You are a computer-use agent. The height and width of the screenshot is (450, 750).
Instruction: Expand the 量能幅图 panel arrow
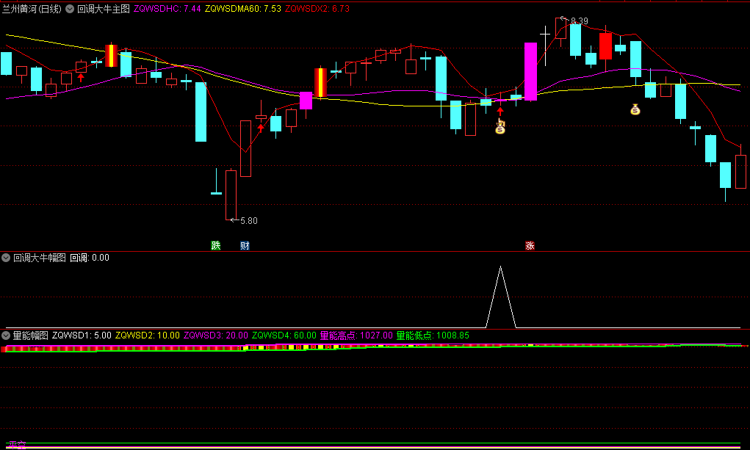click(x=7, y=335)
